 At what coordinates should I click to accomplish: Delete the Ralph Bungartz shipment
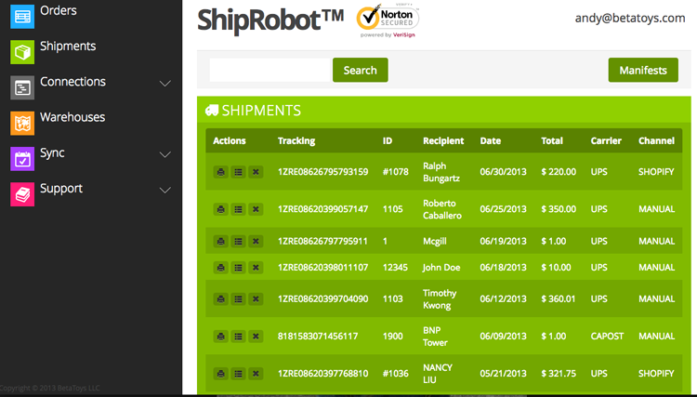point(256,172)
